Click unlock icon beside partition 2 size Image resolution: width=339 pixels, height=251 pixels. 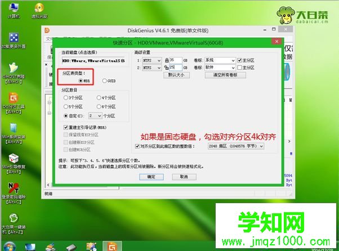pyautogui.click(x=166, y=68)
